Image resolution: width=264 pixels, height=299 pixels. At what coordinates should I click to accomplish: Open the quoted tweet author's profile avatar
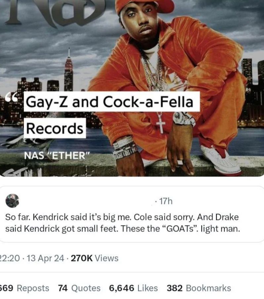(13, 201)
